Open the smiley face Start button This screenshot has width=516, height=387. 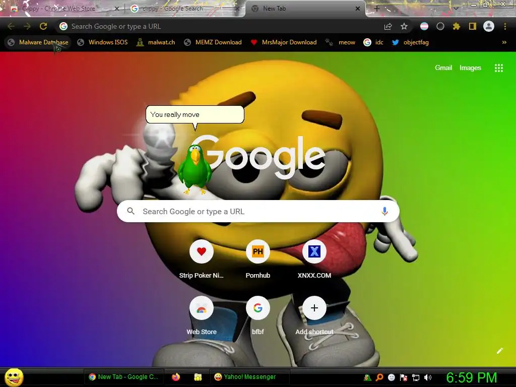14,377
